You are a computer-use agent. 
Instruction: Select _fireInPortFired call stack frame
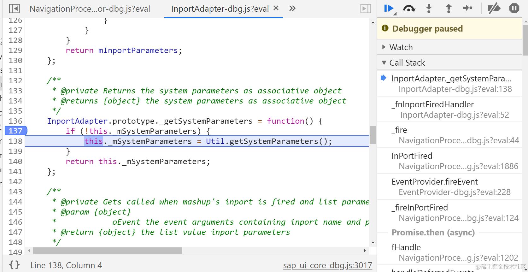(x=449, y=213)
